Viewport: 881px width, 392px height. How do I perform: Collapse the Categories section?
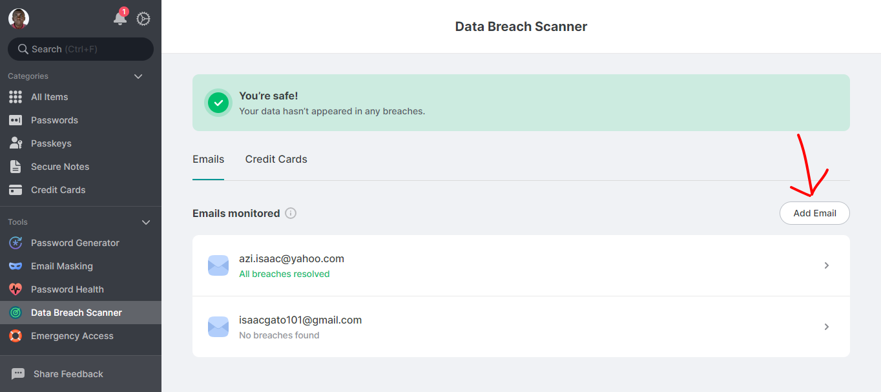[138, 76]
